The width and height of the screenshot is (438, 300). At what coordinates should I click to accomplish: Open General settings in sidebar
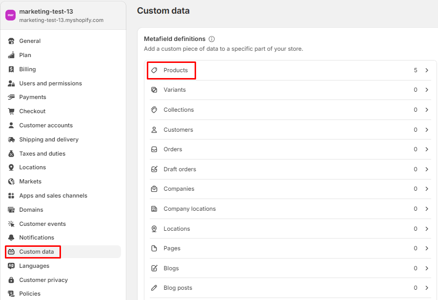point(30,41)
